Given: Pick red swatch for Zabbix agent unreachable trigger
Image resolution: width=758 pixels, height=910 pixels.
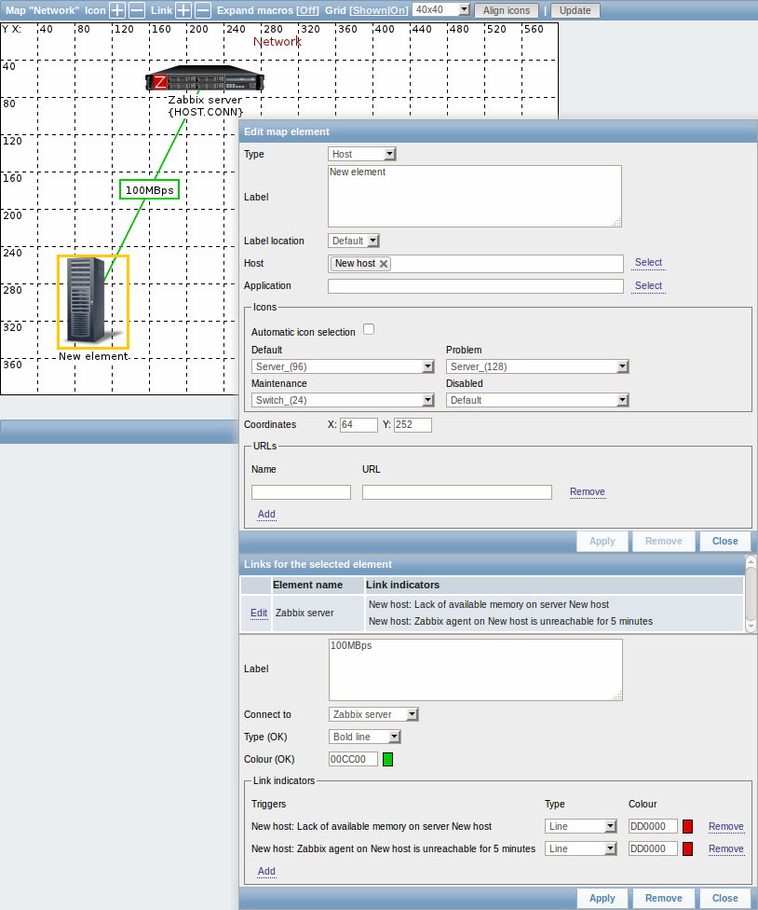Looking at the screenshot, I should click(x=688, y=848).
